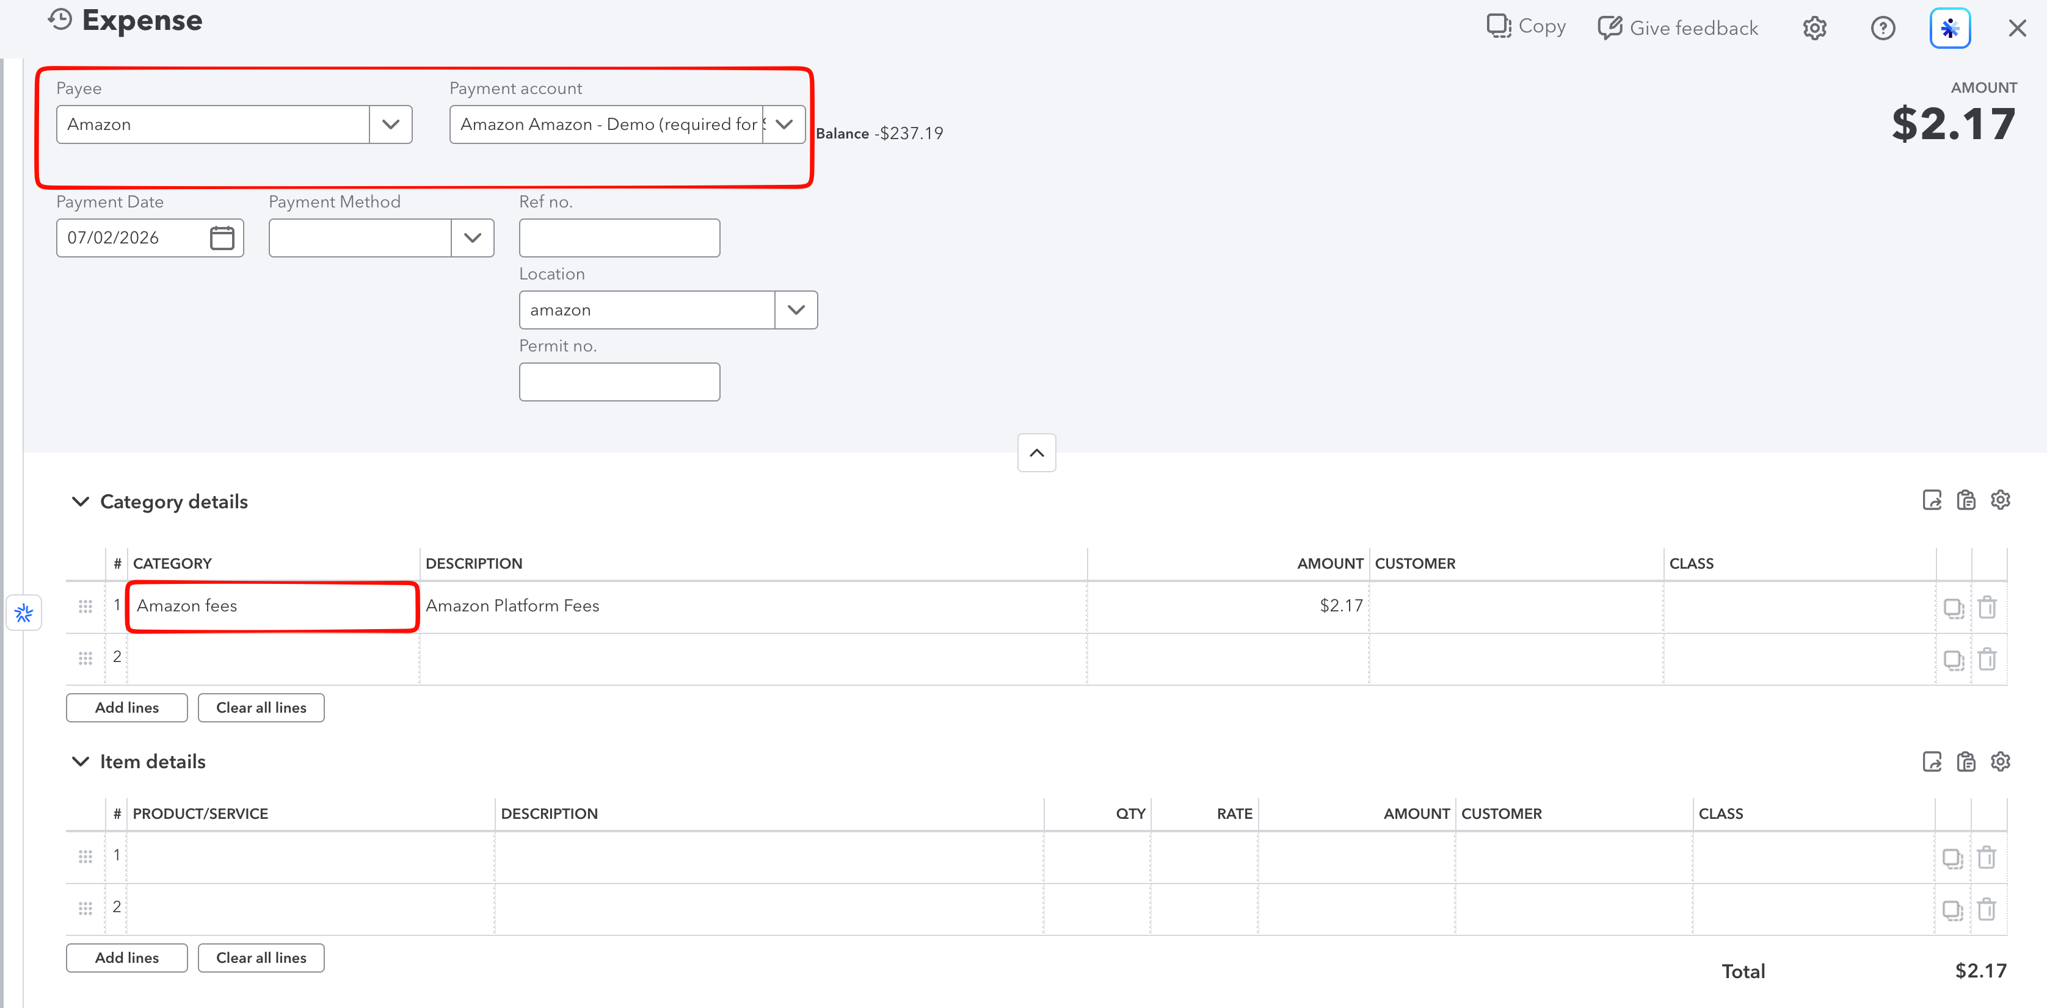Screen dimensions: 2047x1008
Task: Expand the Payee dropdown
Action: (x=390, y=124)
